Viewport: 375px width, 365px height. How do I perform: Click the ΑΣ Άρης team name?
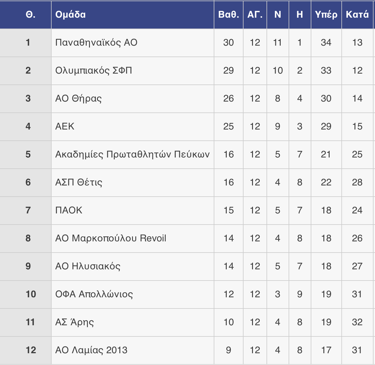[x=75, y=322]
